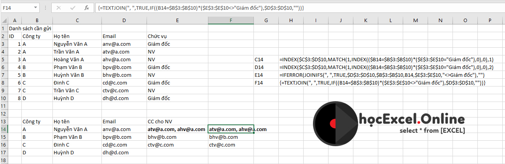
Task: Select the row 14 header
Action: (4, 129)
